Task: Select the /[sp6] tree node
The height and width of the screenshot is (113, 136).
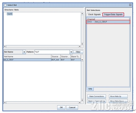Action: 10,14
